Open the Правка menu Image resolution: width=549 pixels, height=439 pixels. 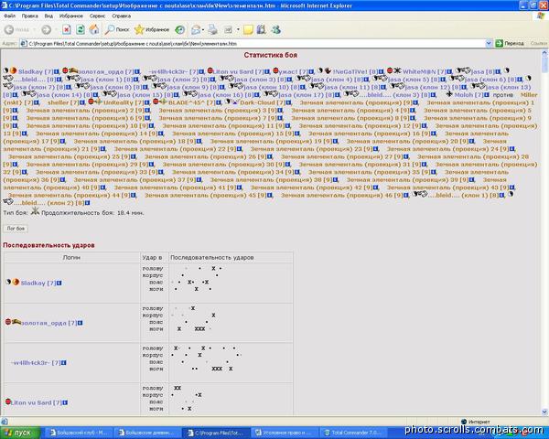click(30, 16)
